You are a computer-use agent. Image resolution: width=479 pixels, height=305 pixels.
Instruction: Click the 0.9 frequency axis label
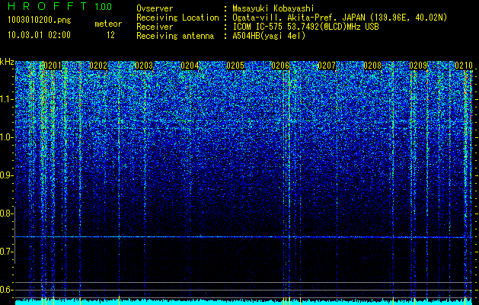7,175
